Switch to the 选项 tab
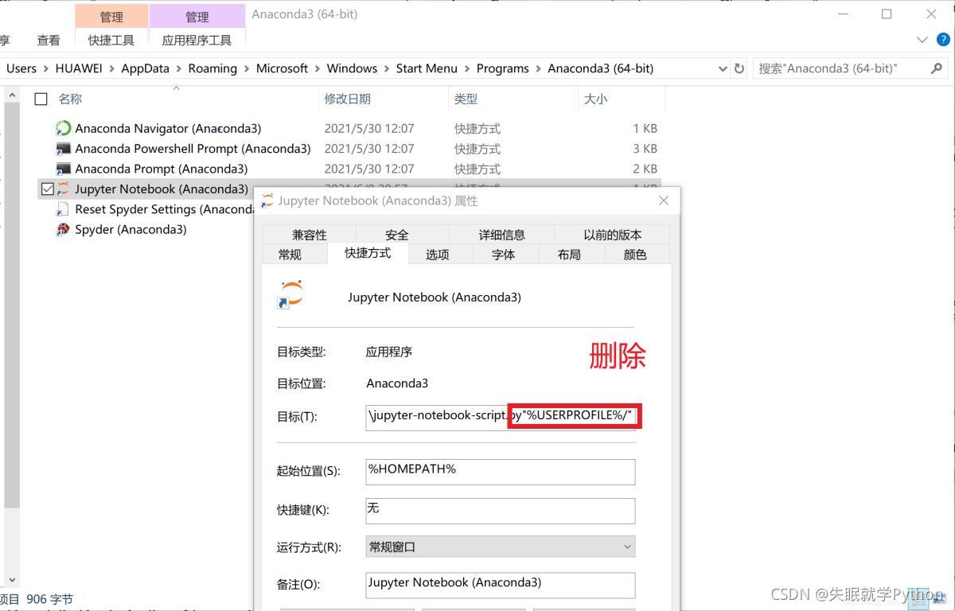The image size is (955, 611). [x=437, y=255]
